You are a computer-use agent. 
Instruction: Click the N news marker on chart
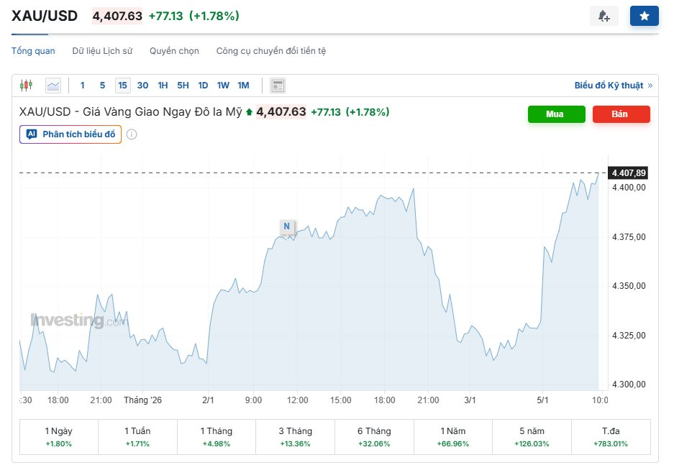click(287, 226)
